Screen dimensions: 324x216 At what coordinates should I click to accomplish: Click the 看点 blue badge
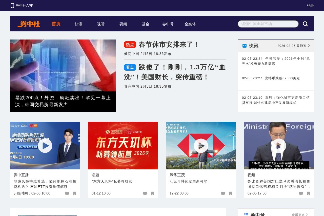point(130,67)
